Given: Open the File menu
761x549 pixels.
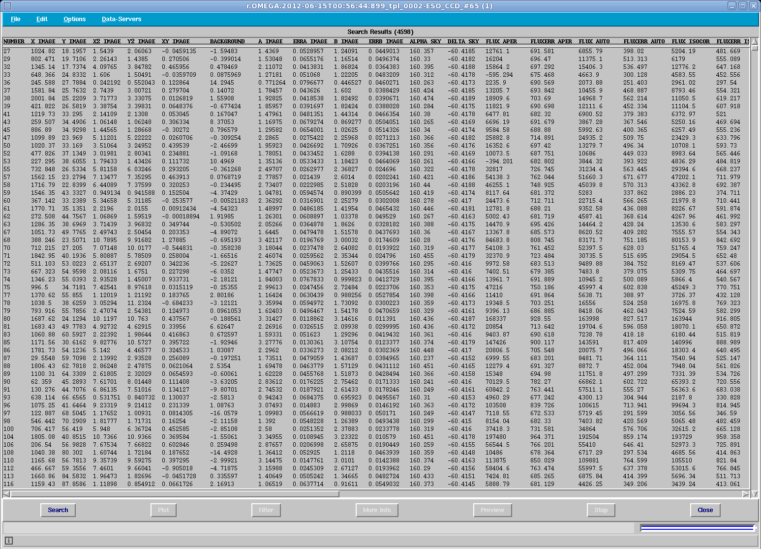Looking at the screenshot, I should click(x=16, y=19).
